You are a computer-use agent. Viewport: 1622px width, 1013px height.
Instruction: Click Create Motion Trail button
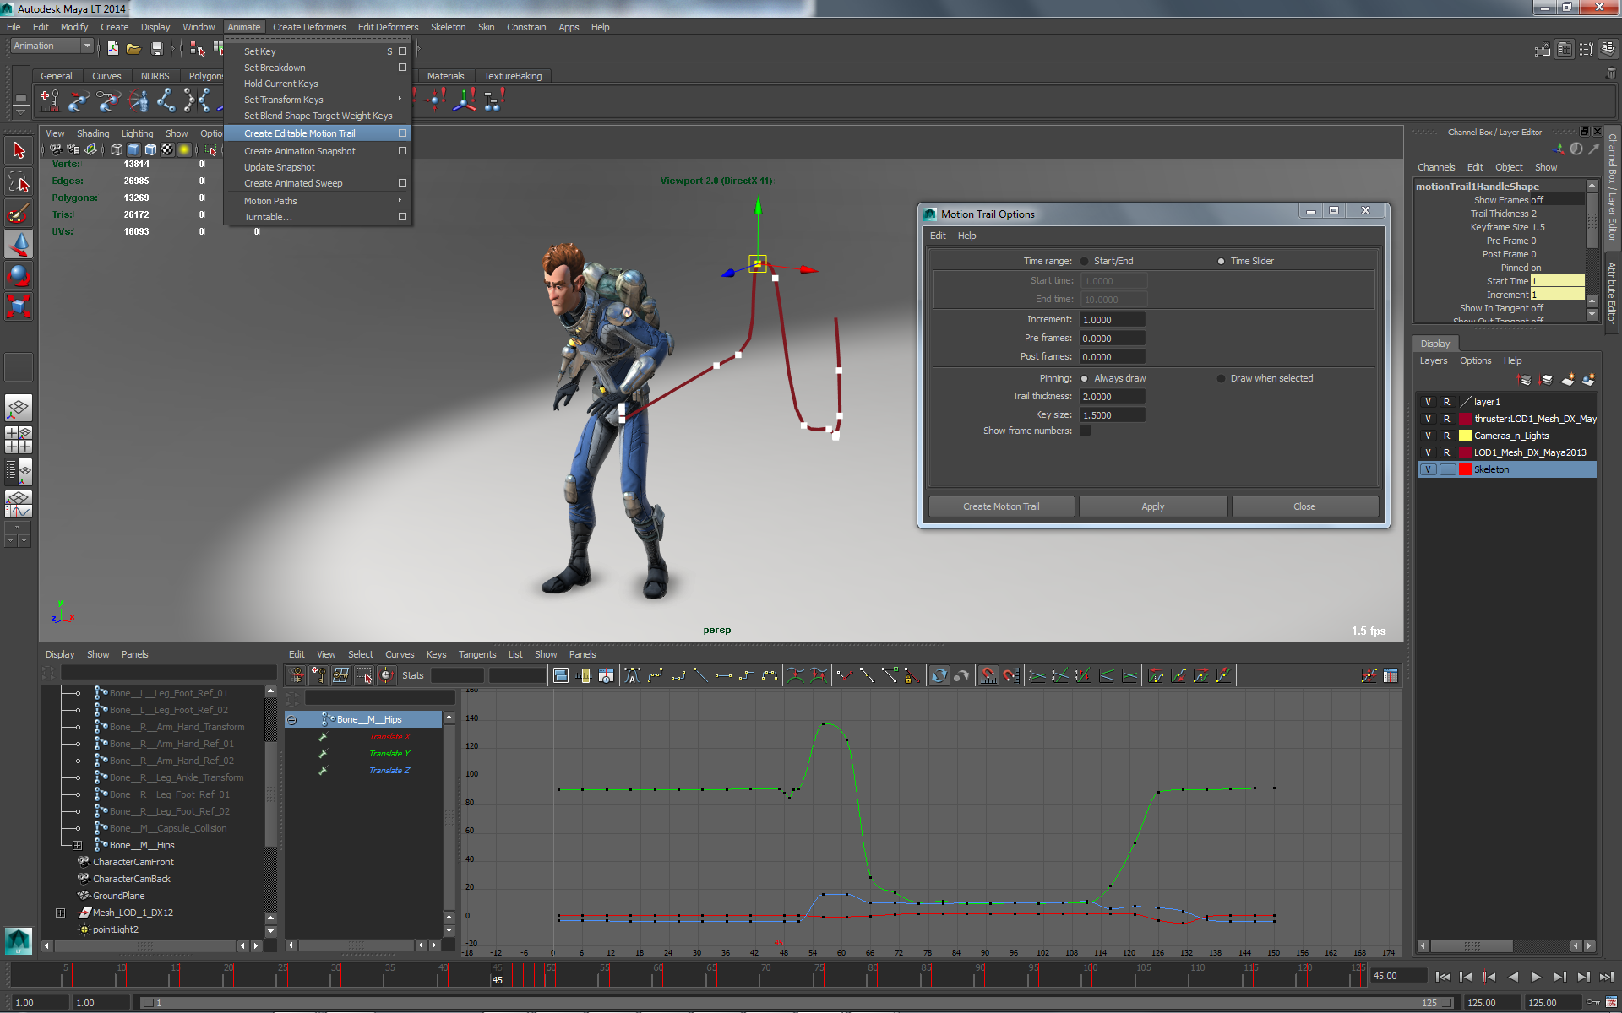pyautogui.click(x=1001, y=506)
